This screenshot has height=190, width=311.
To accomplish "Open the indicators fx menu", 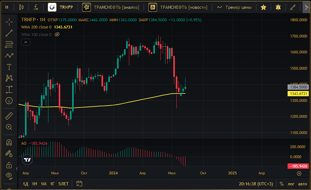I will point(36,7).
